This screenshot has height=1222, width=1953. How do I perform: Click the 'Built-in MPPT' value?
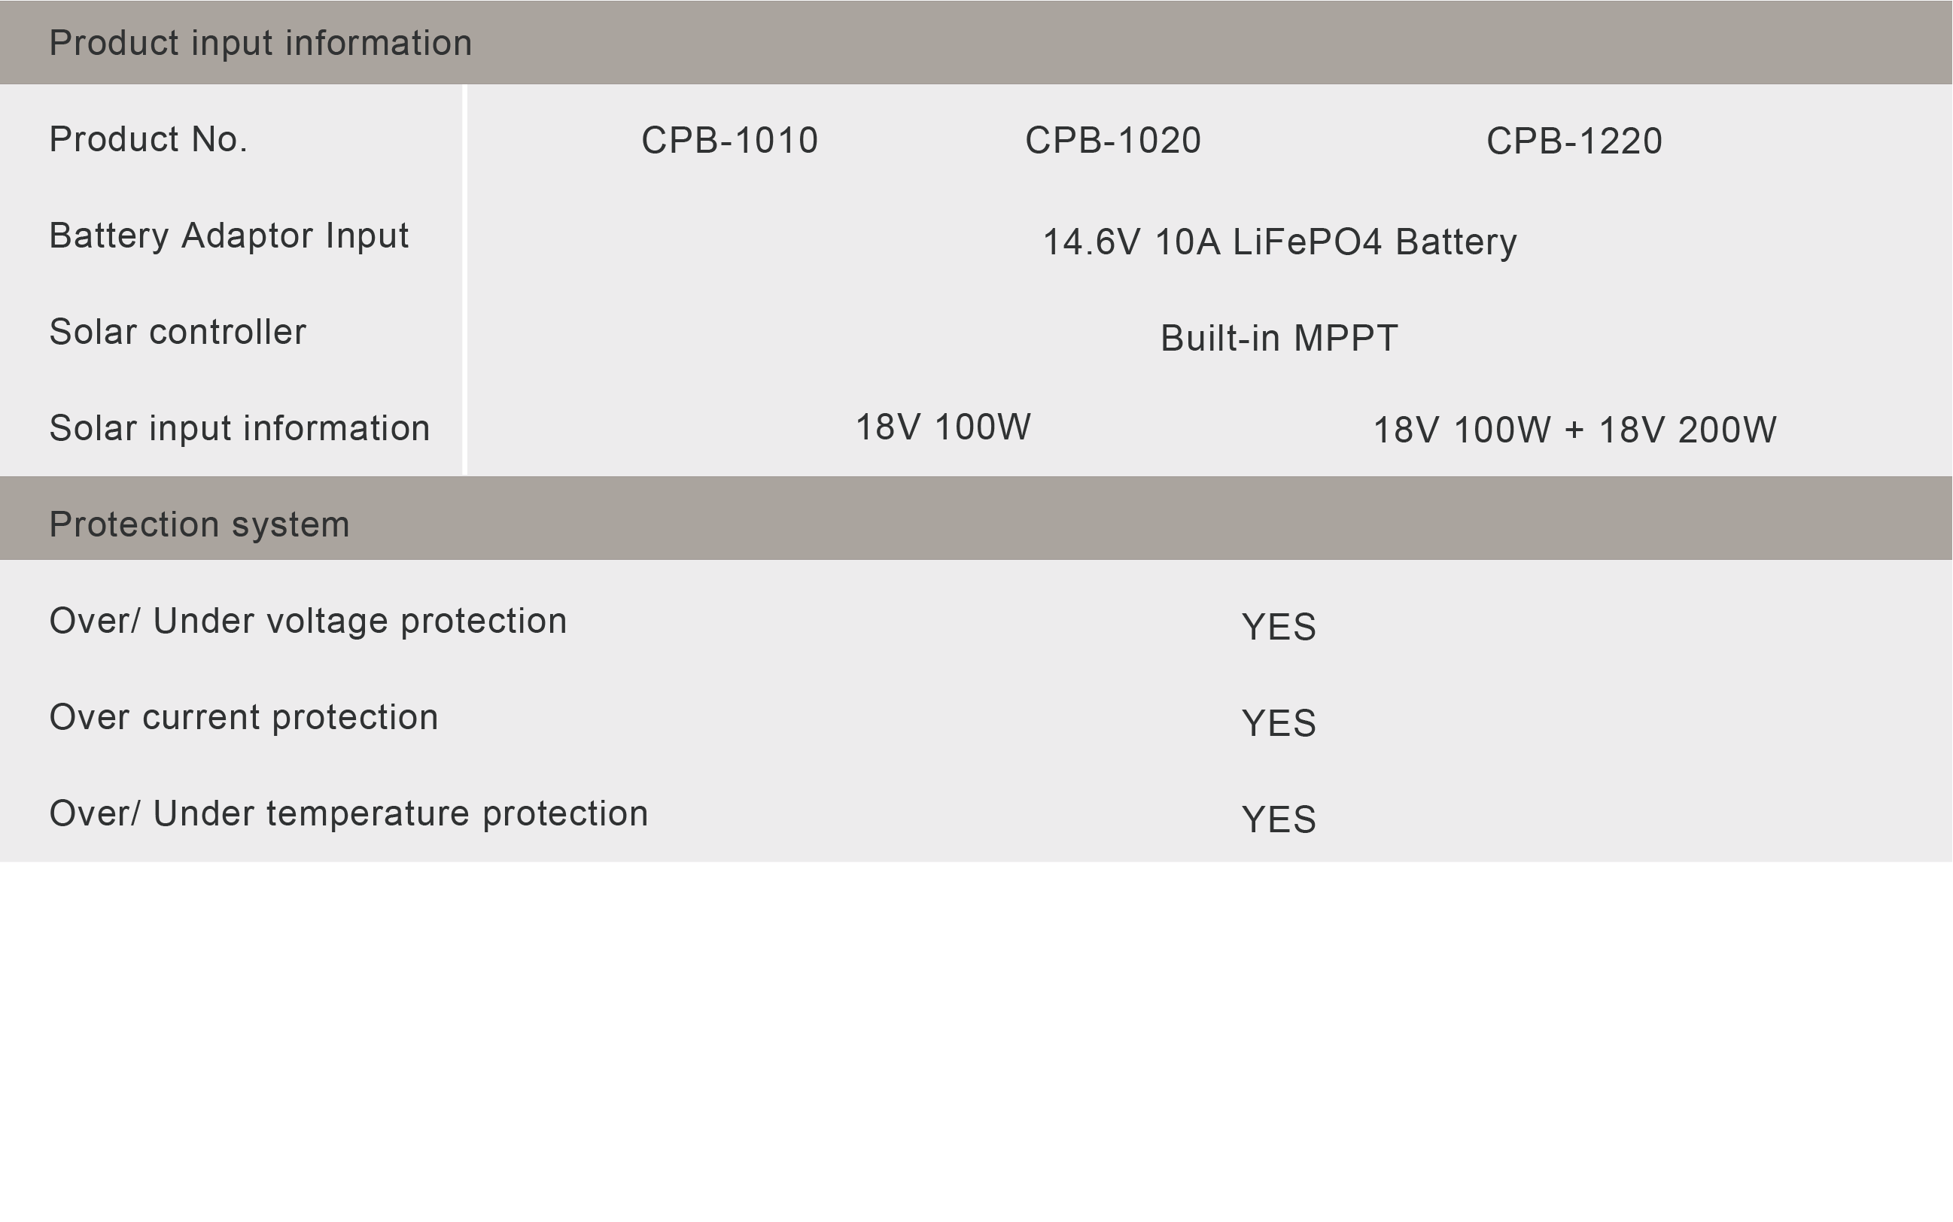pyautogui.click(x=1279, y=338)
